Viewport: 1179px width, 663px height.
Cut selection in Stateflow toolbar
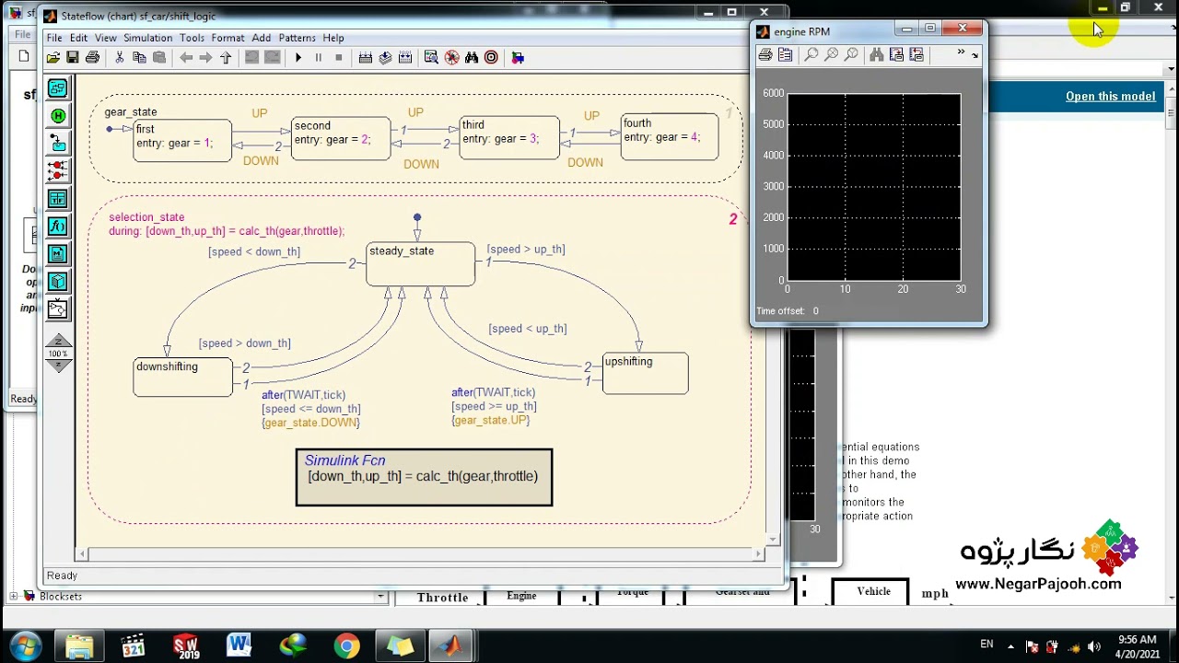coord(120,57)
